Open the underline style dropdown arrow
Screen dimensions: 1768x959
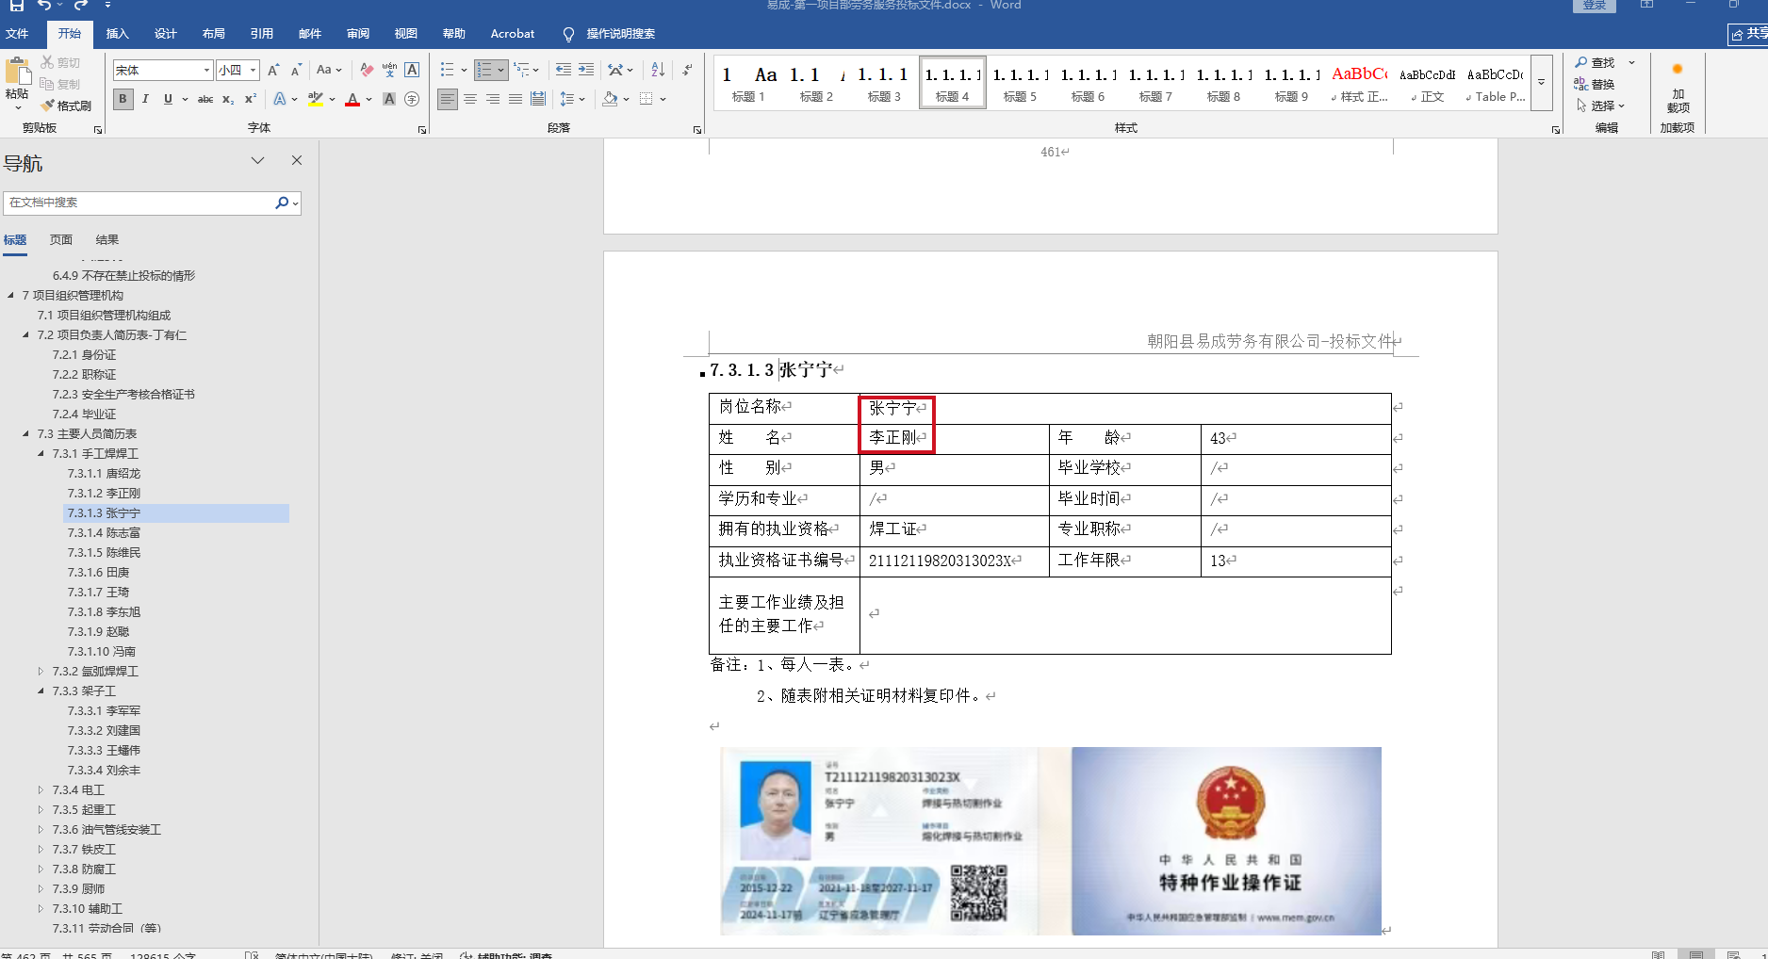(185, 99)
